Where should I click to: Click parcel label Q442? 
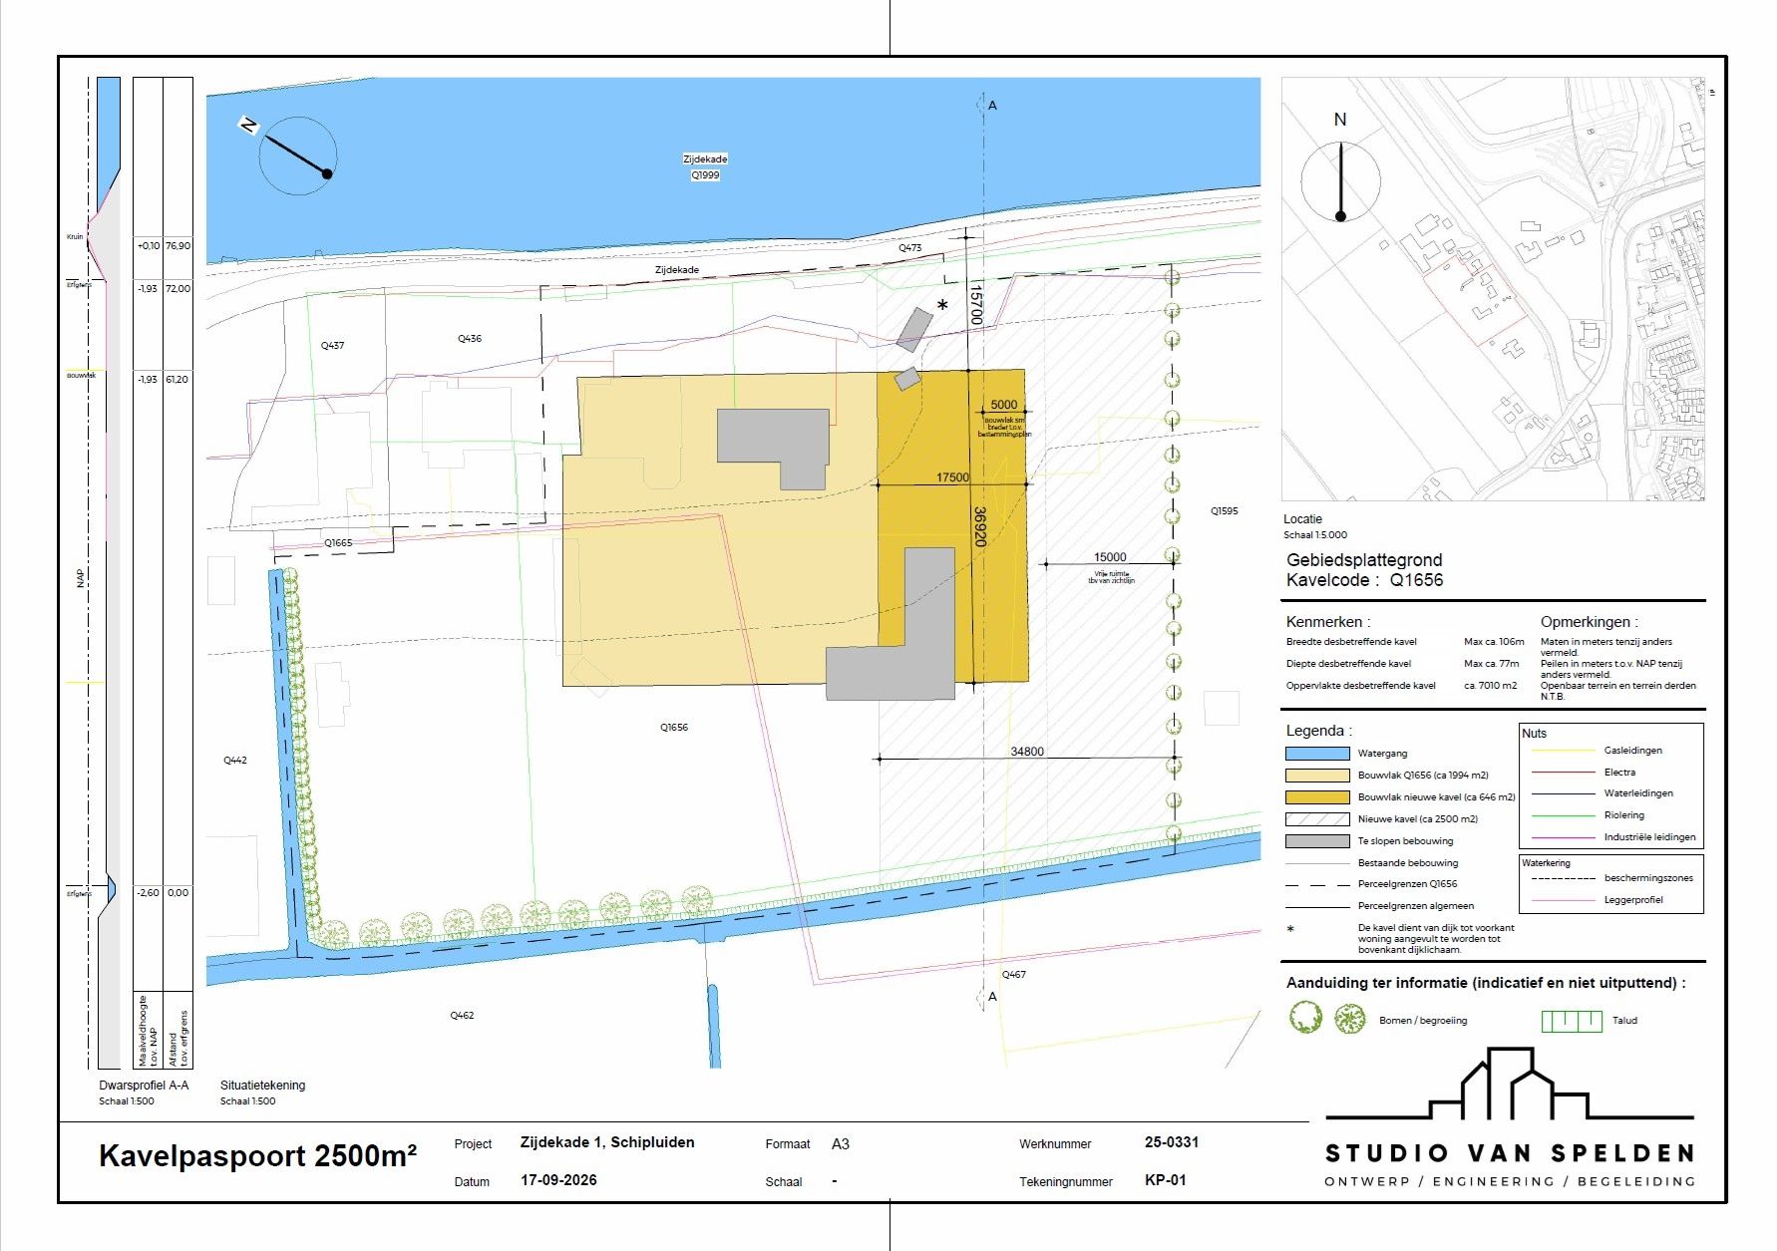pos(234,761)
